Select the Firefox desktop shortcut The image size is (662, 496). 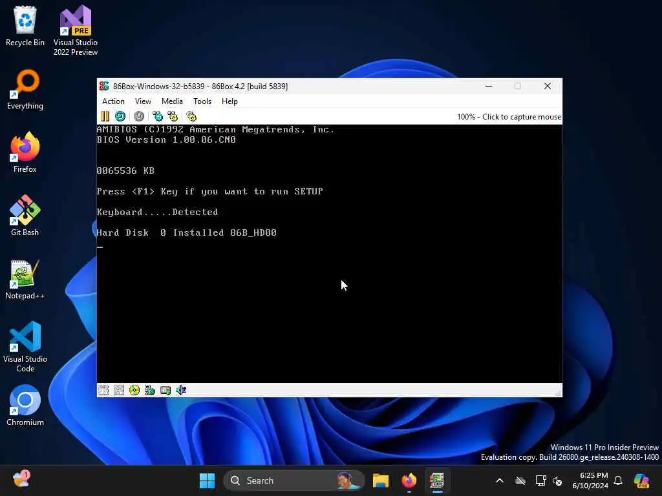pyautogui.click(x=25, y=152)
